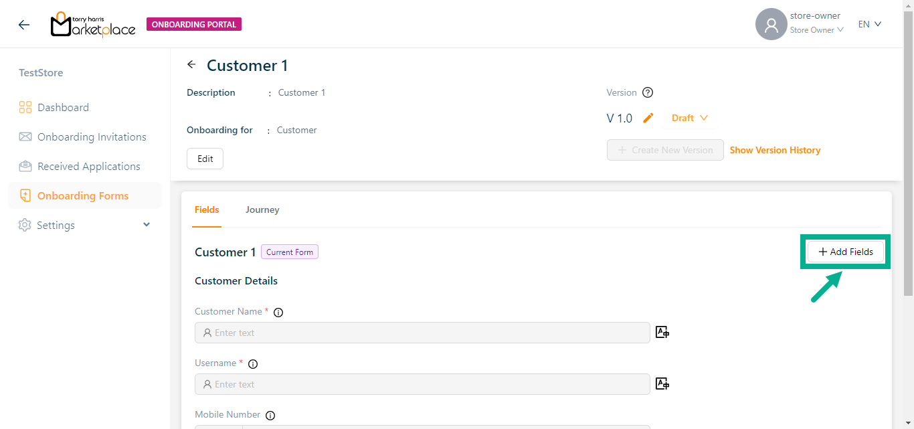This screenshot has width=914, height=429.
Task: Open the Store Owner role dropdown
Action: coord(816,30)
